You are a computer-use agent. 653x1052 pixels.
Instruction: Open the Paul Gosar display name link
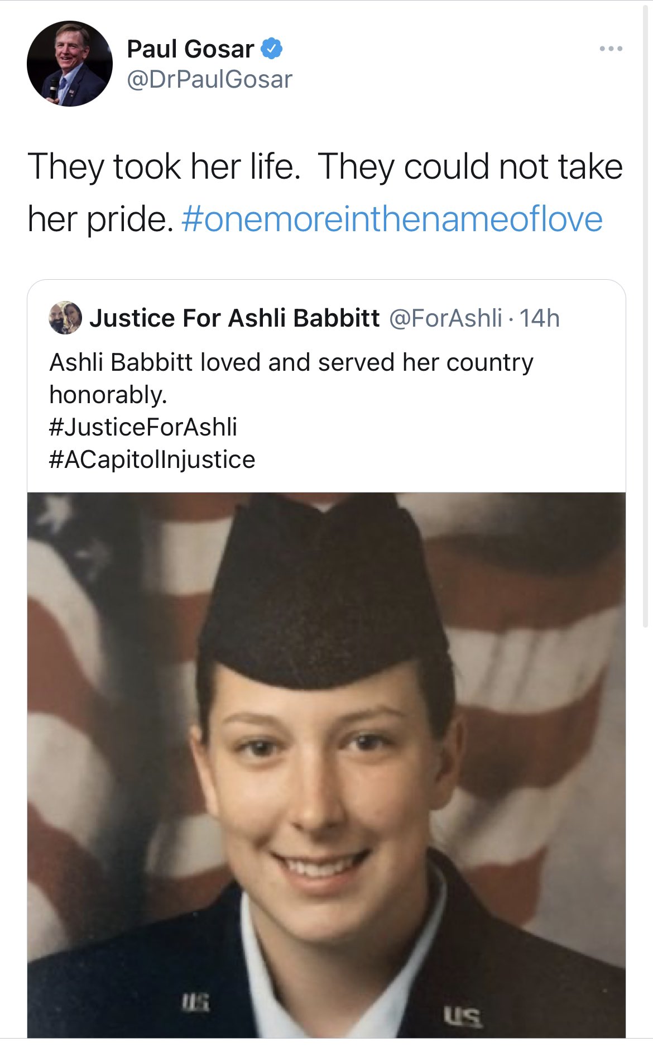click(x=190, y=49)
